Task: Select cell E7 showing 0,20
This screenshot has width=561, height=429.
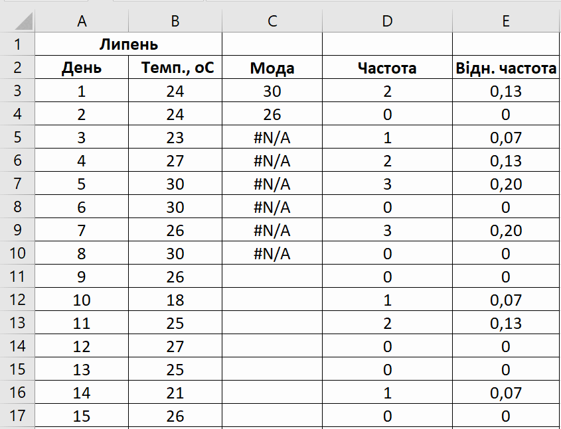Action: pyautogui.click(x=507, y=184)
